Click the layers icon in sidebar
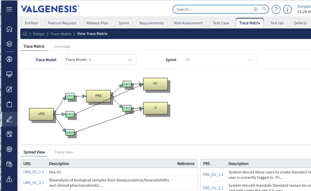Viewport: 311px width, 191px height. click(9, 44)
